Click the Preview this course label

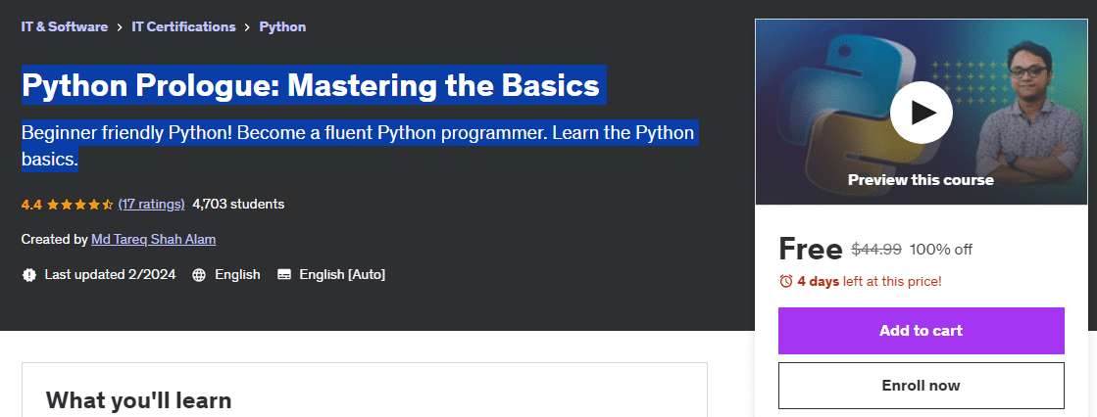pos(921,180)
